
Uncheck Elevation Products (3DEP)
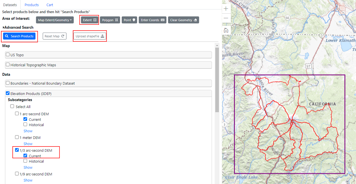pyautogui.click(x=8, y=93)
